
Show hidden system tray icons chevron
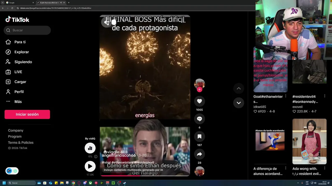tap(298, 183)
